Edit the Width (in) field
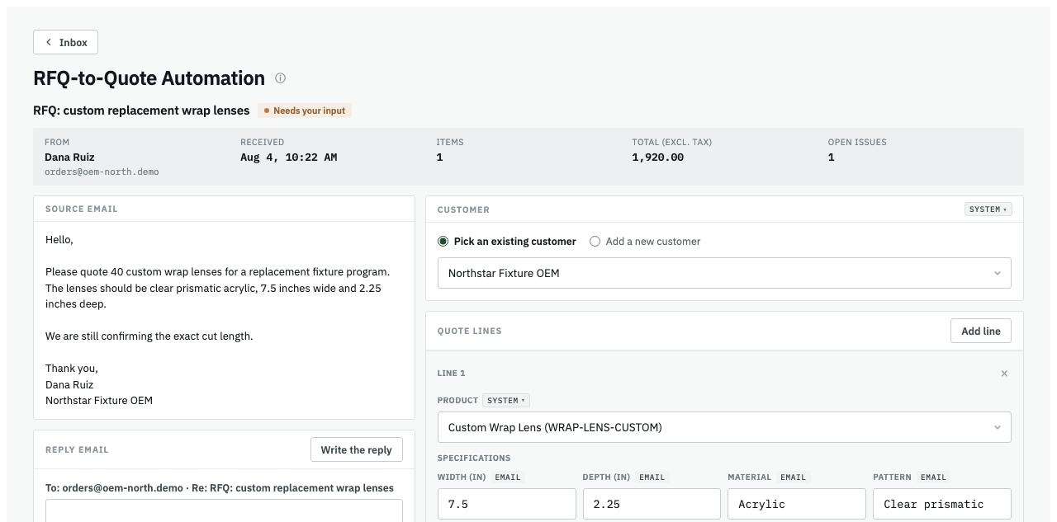The width and height of the screenshot is (1057, 522). pos(506,504)
